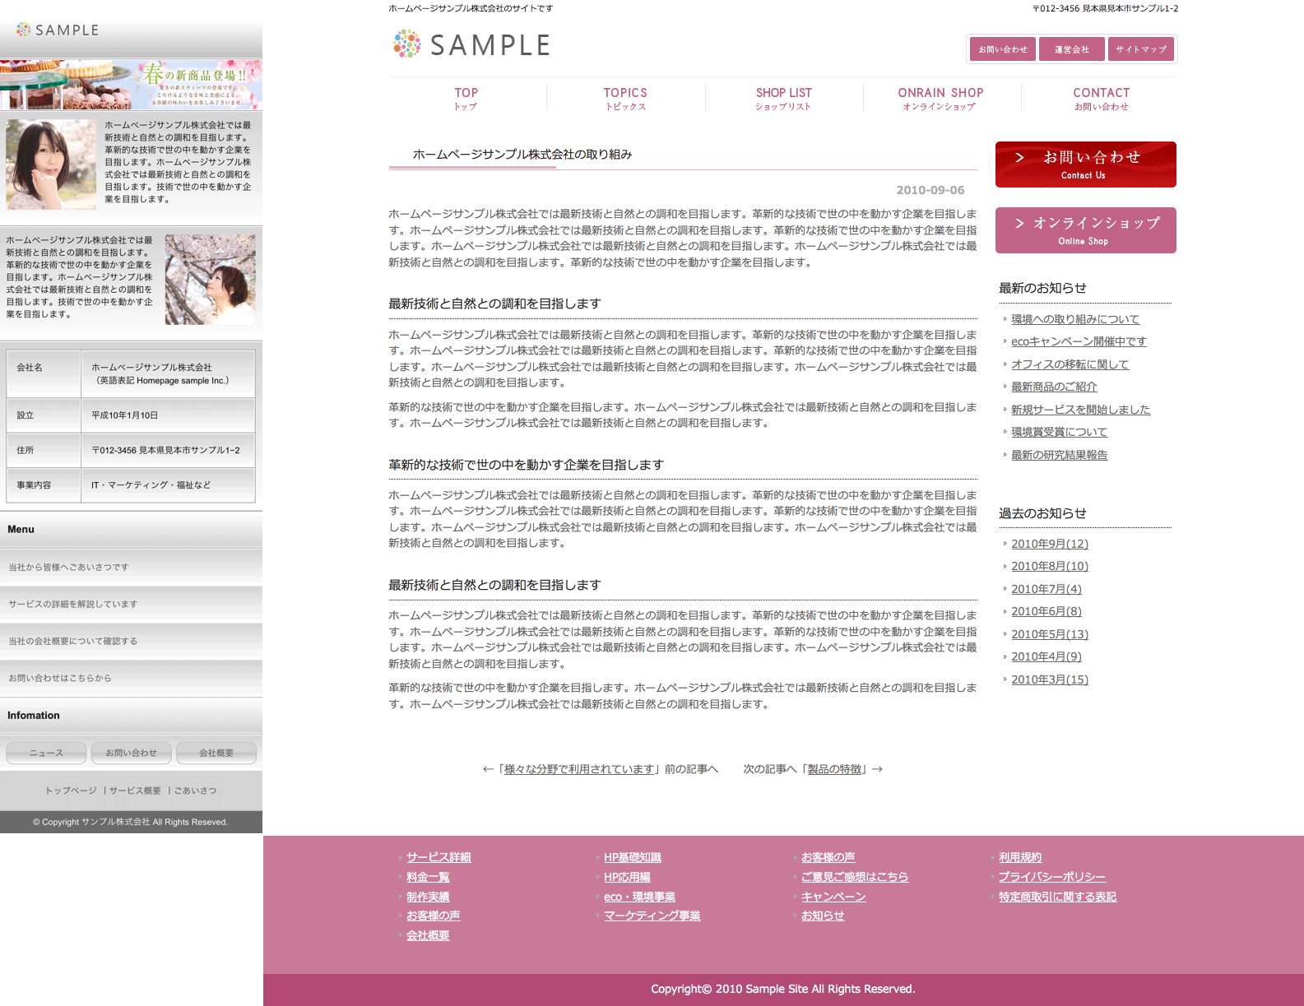1304x1006 pixels.
Task: Open the pink Online Shop banner
Action: 1085,230
